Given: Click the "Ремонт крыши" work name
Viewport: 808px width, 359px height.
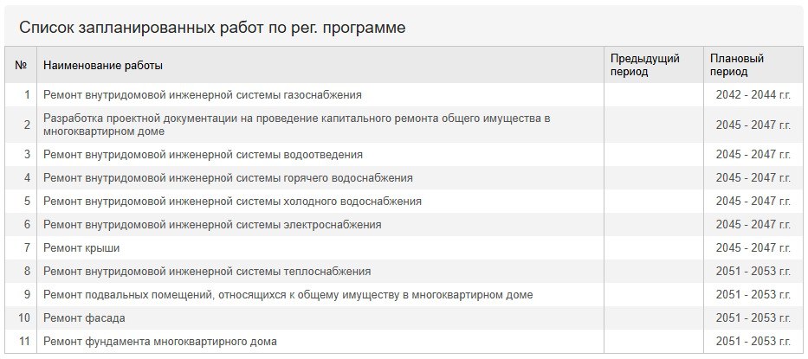Looking at the screenshot, I should (81, 247).
